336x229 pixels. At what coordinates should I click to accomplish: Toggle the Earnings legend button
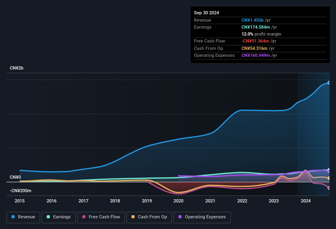[x=59, y=218]
